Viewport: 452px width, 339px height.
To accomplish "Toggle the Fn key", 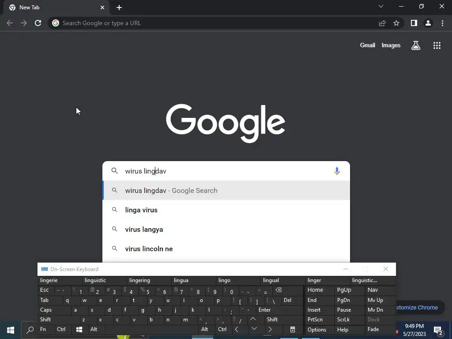I will 46,329.
